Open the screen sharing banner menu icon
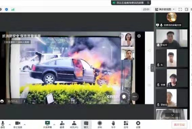The height and width of the screenshot is (129, 192). [x=148, y=3]
